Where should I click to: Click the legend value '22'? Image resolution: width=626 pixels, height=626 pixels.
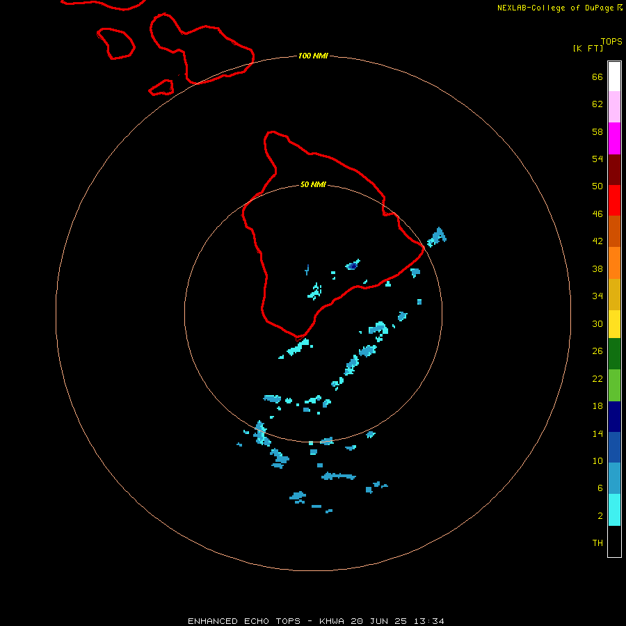[597, 379]
